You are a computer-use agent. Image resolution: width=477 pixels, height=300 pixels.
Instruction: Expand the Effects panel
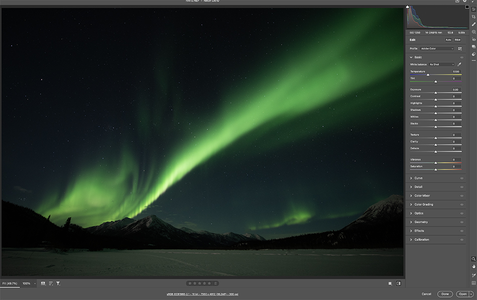pyautogui.click(x=411, y=231)
